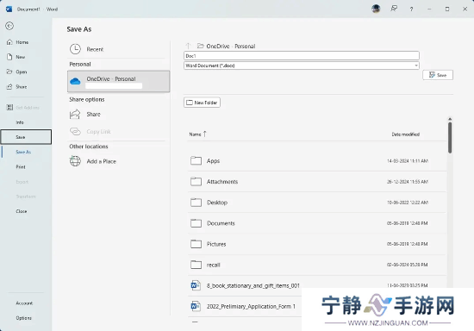Open Account settings page

point(24,303)
